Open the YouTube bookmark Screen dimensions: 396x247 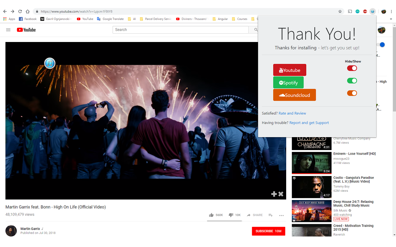point(85,19)
